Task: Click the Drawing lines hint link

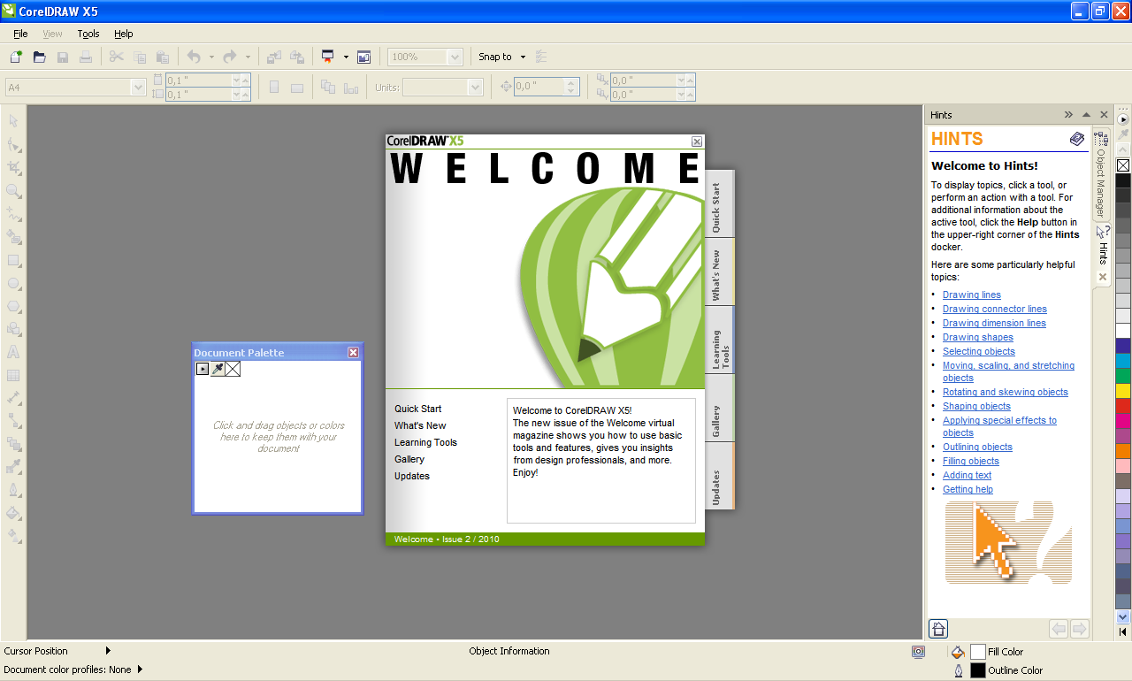Action: [x=971, y=295]
